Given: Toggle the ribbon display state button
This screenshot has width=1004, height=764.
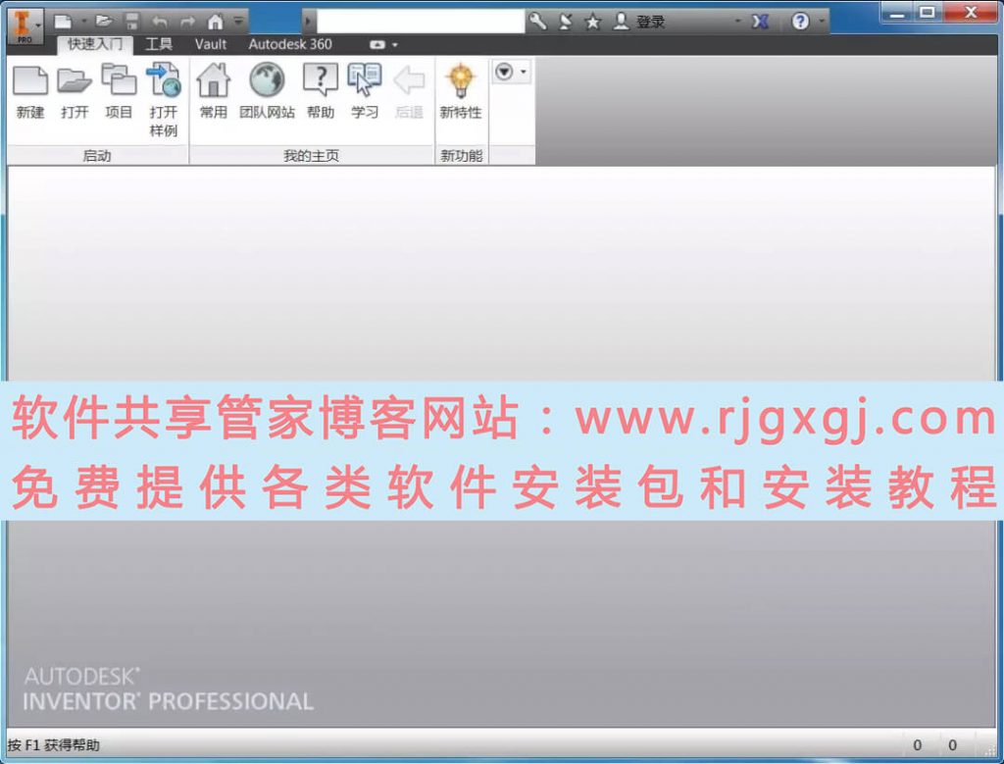Looking at the screenshot, I should point(377,45).
